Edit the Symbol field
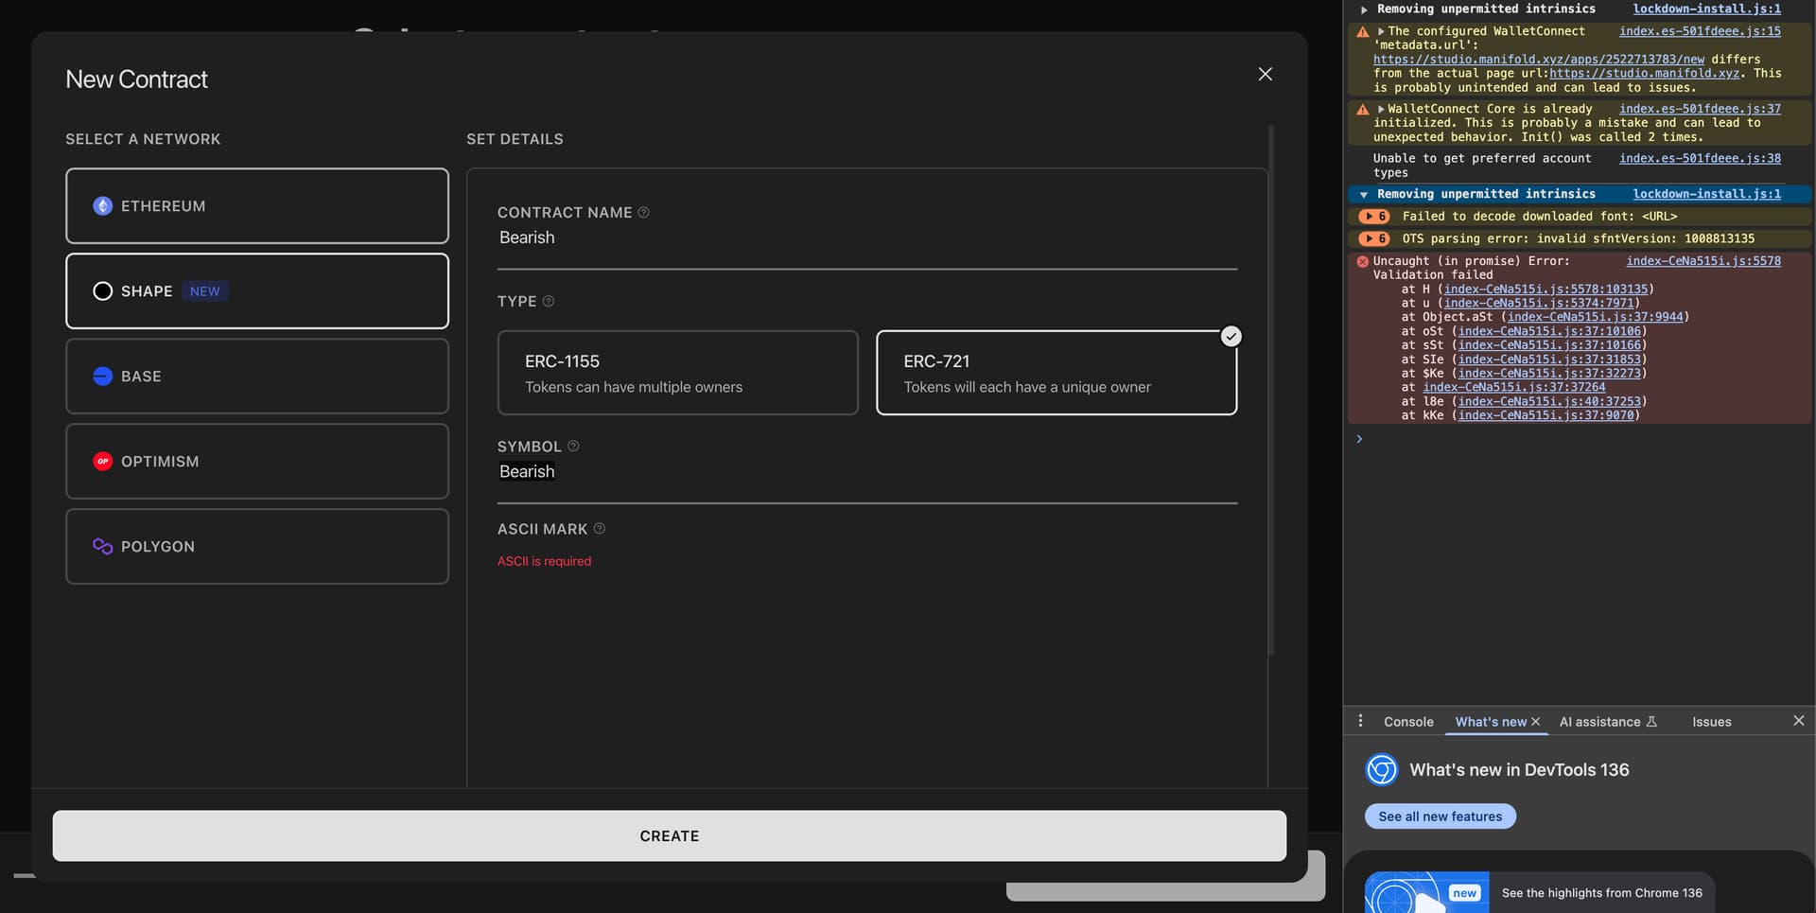Screen dimensions: 1816x913 click(867, 472)
